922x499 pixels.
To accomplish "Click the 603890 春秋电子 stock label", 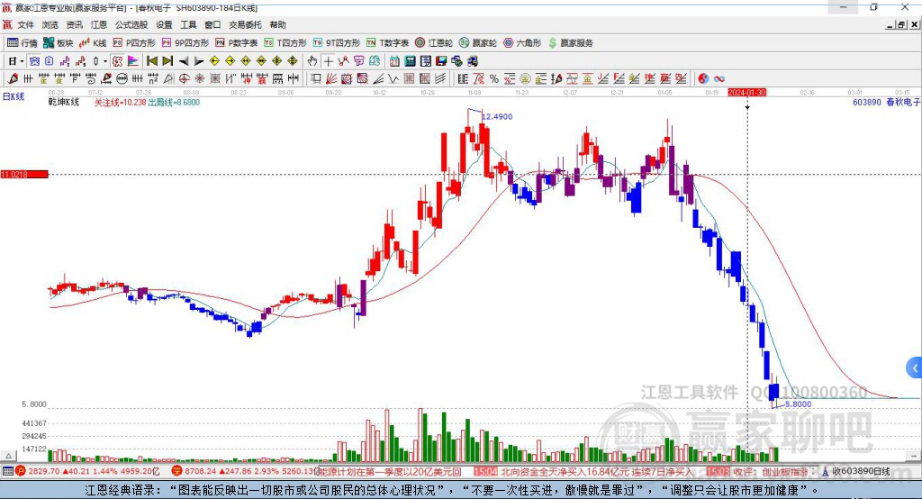I will (886, 102).
